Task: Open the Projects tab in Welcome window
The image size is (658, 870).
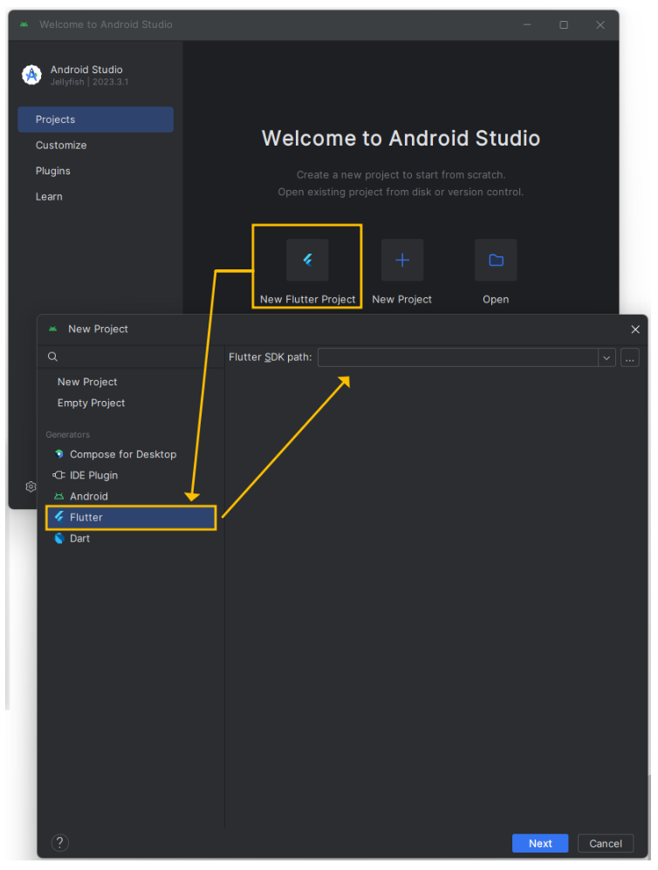Action: [95, 119]
